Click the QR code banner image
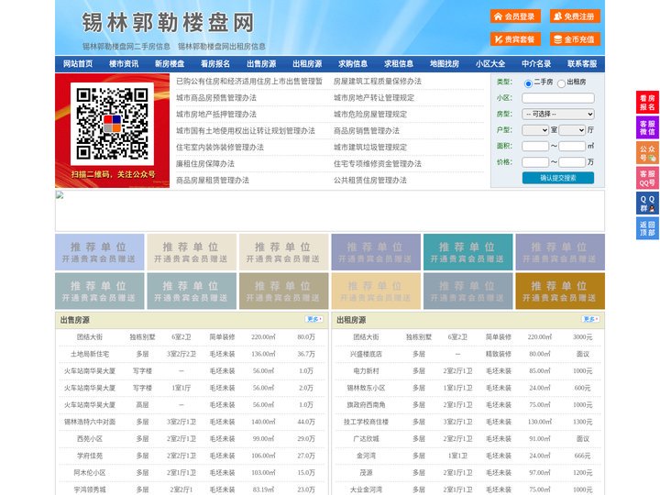 coord(113,130)
